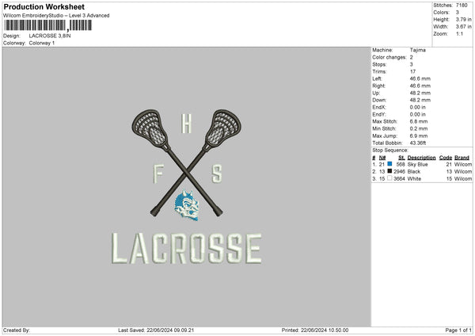Click the letter H in the design

click(x=186, y=124)
